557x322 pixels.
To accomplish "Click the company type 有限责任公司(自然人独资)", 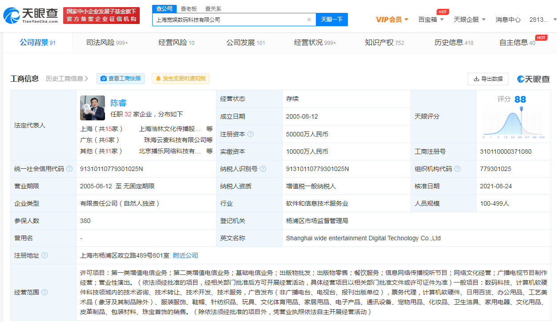I will [x=120, y=203].
